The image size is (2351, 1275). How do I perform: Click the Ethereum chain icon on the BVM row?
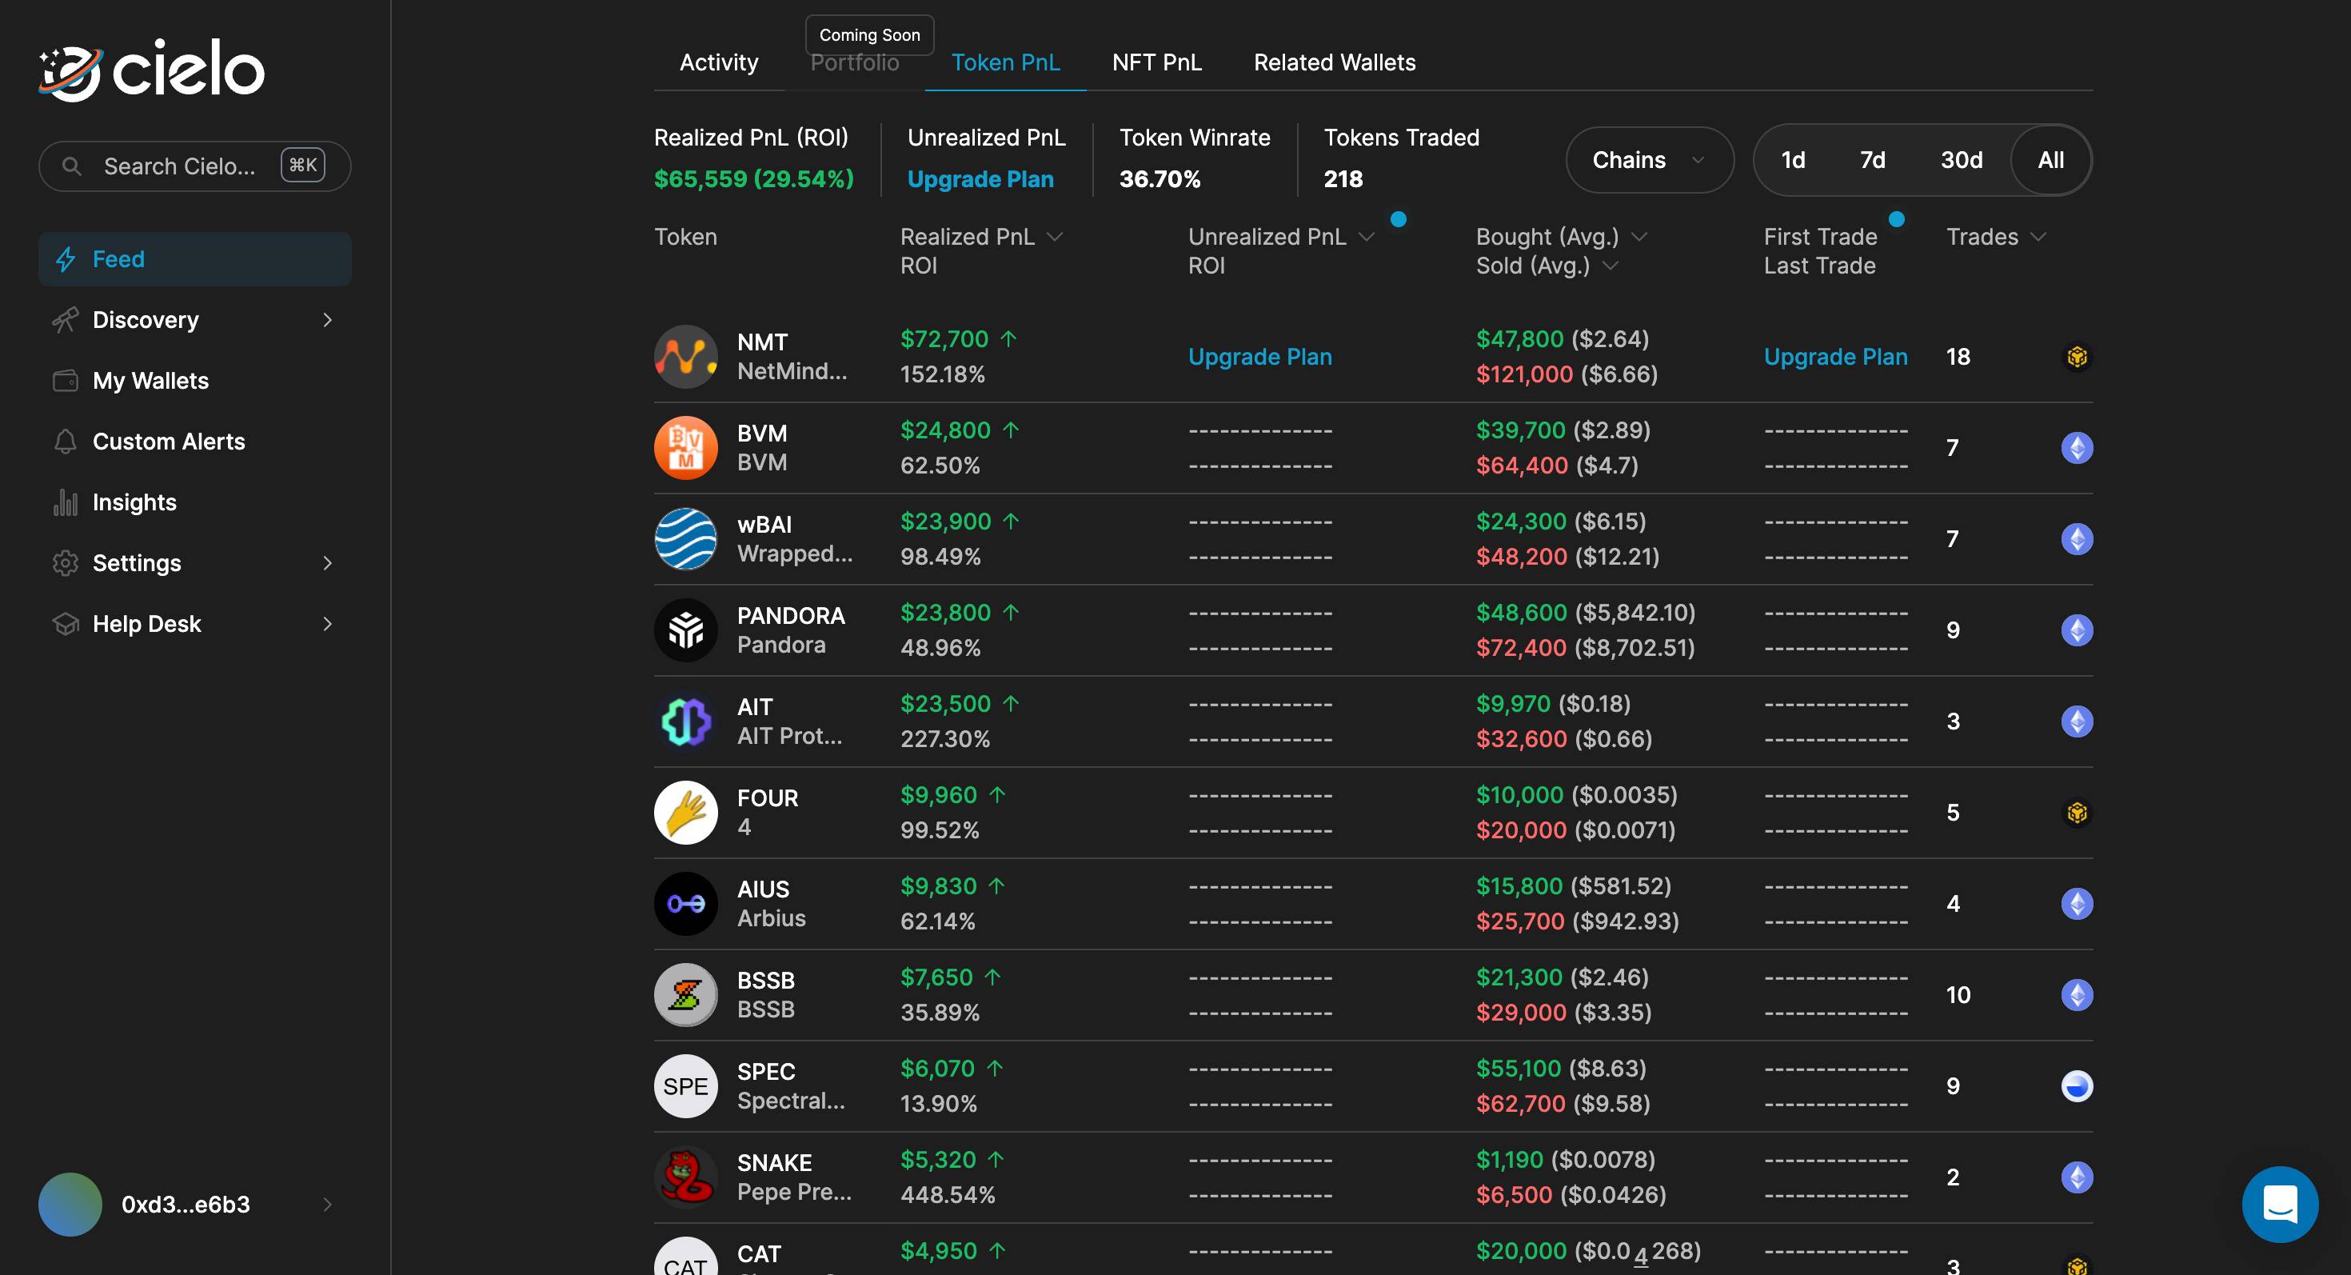tap(2078, 447)
